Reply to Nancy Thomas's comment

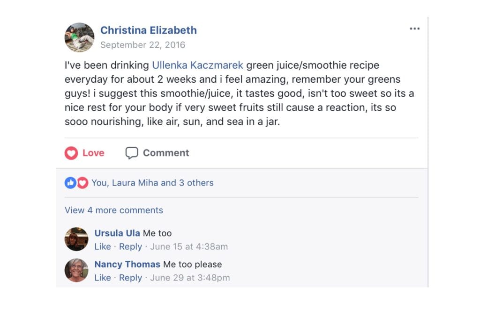click(x=130, y=278)
